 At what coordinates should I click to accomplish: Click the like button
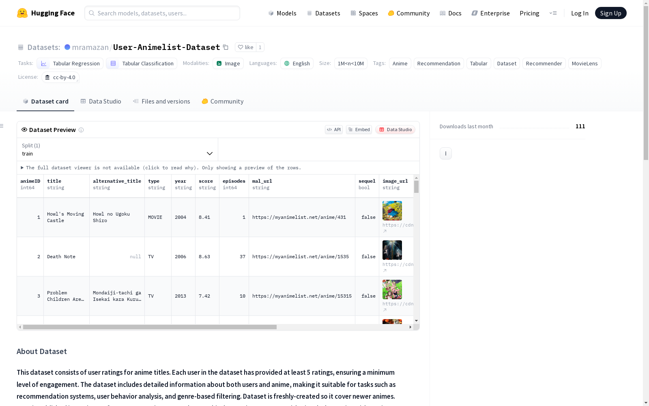click(245, 47)
